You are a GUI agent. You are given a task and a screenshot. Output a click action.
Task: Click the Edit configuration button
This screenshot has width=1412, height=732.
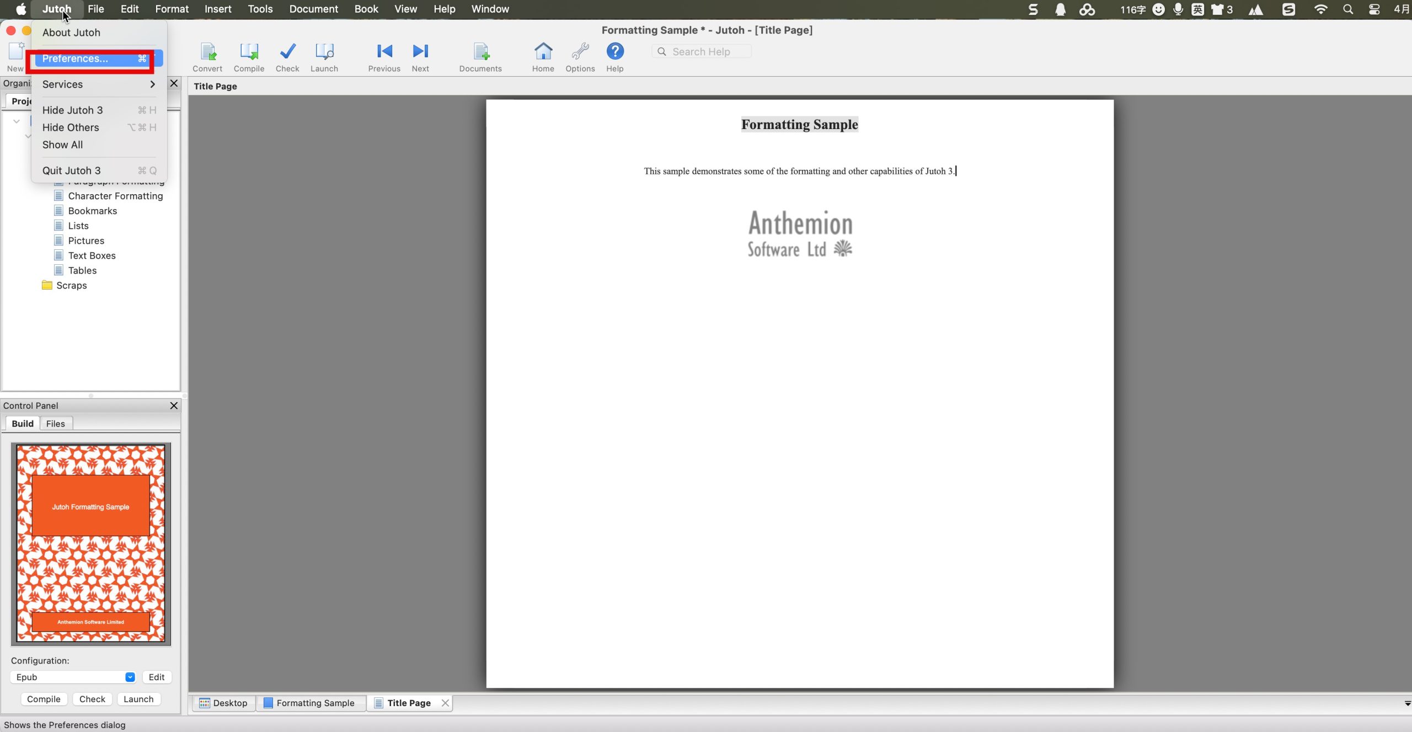click(x=157, y=677)
